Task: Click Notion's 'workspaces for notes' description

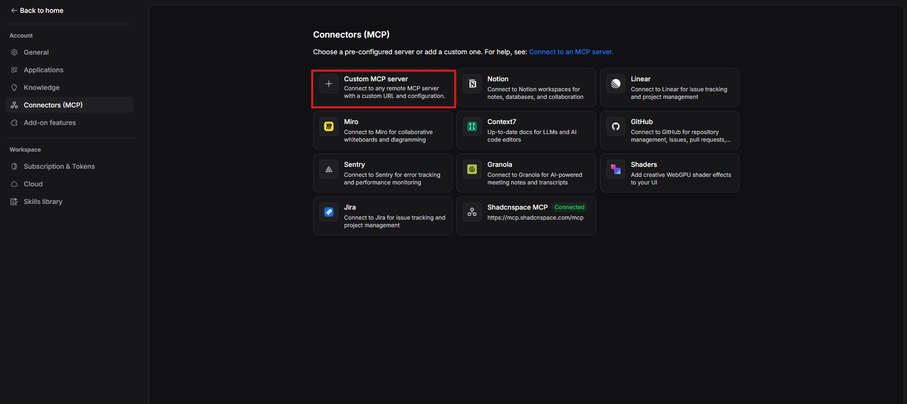Action: [x=535, y=93]
